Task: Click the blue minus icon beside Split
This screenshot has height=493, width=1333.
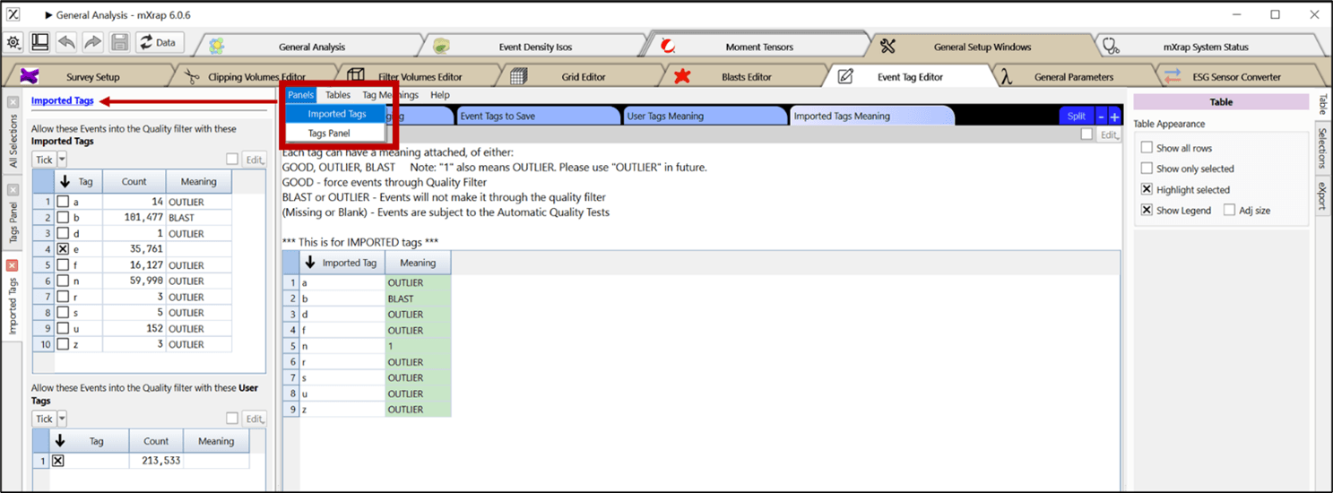Action: [1102, 117]
